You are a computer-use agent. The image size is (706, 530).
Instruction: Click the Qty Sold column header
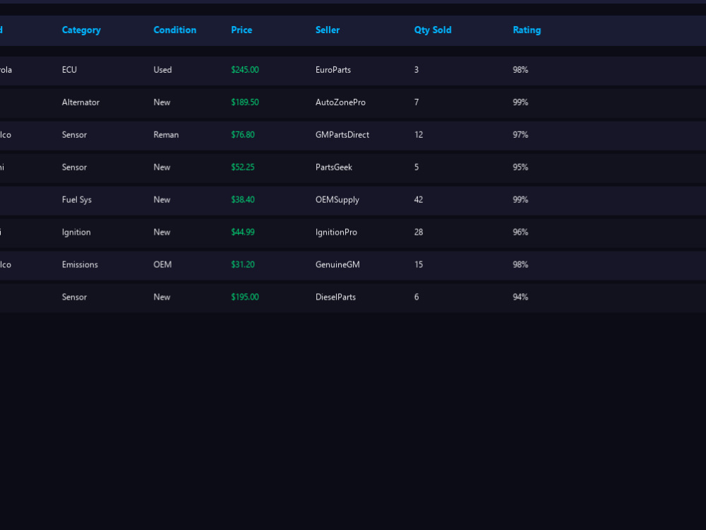[433, 30]
